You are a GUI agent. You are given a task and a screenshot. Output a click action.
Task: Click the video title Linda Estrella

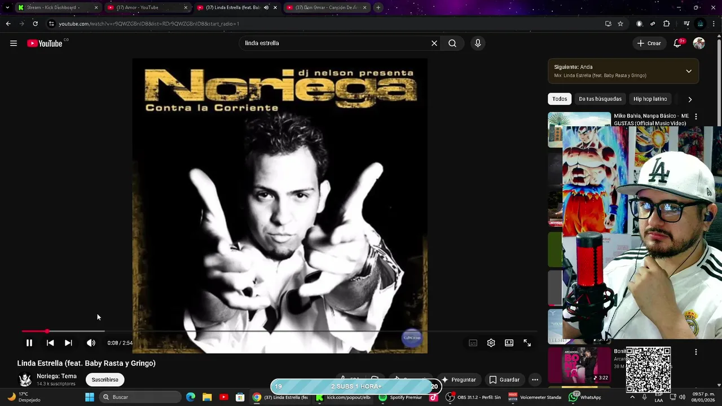(86, 363)
